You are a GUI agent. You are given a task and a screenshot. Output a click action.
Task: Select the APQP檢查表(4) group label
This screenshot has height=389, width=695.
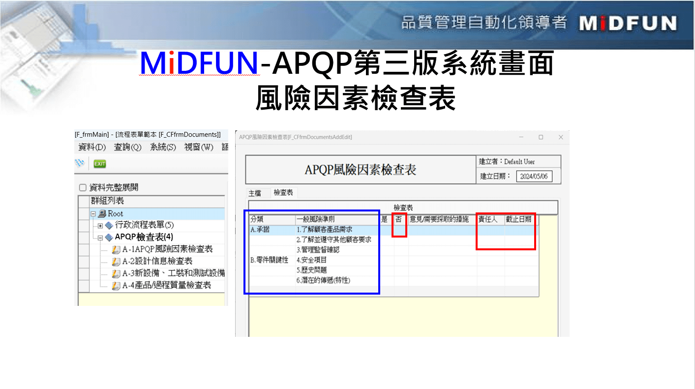[x=144, y=237]
